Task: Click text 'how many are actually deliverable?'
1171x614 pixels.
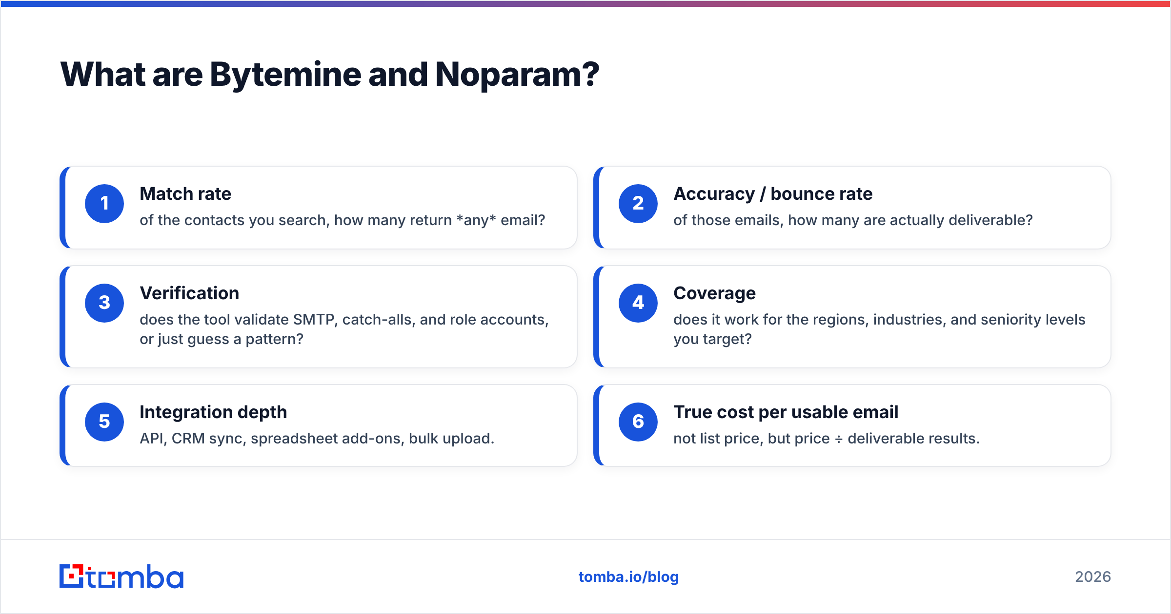Action: (x=910, y=220)
